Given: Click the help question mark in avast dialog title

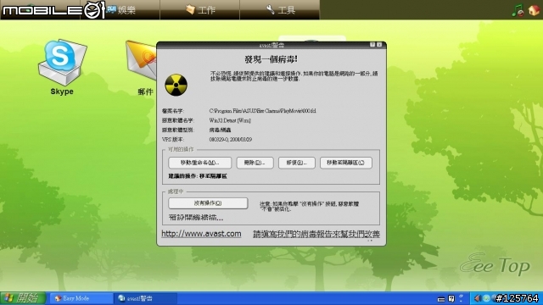Looking at the screenshot, I should pos(372,45).
